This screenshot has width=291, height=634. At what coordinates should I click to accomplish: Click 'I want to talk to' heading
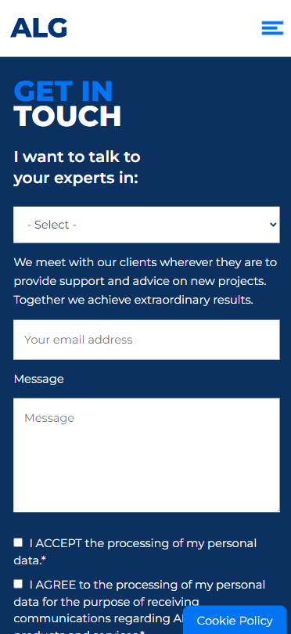[77, 157]
